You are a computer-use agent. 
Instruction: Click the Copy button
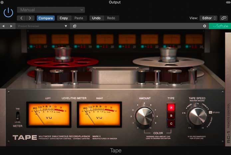tap(64, 18)
